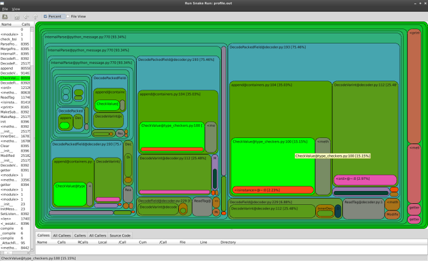Viewport: 428px width, 261px height.
Task: Click the orange Modifie treemap block
Action: click(x=392, y=215)
